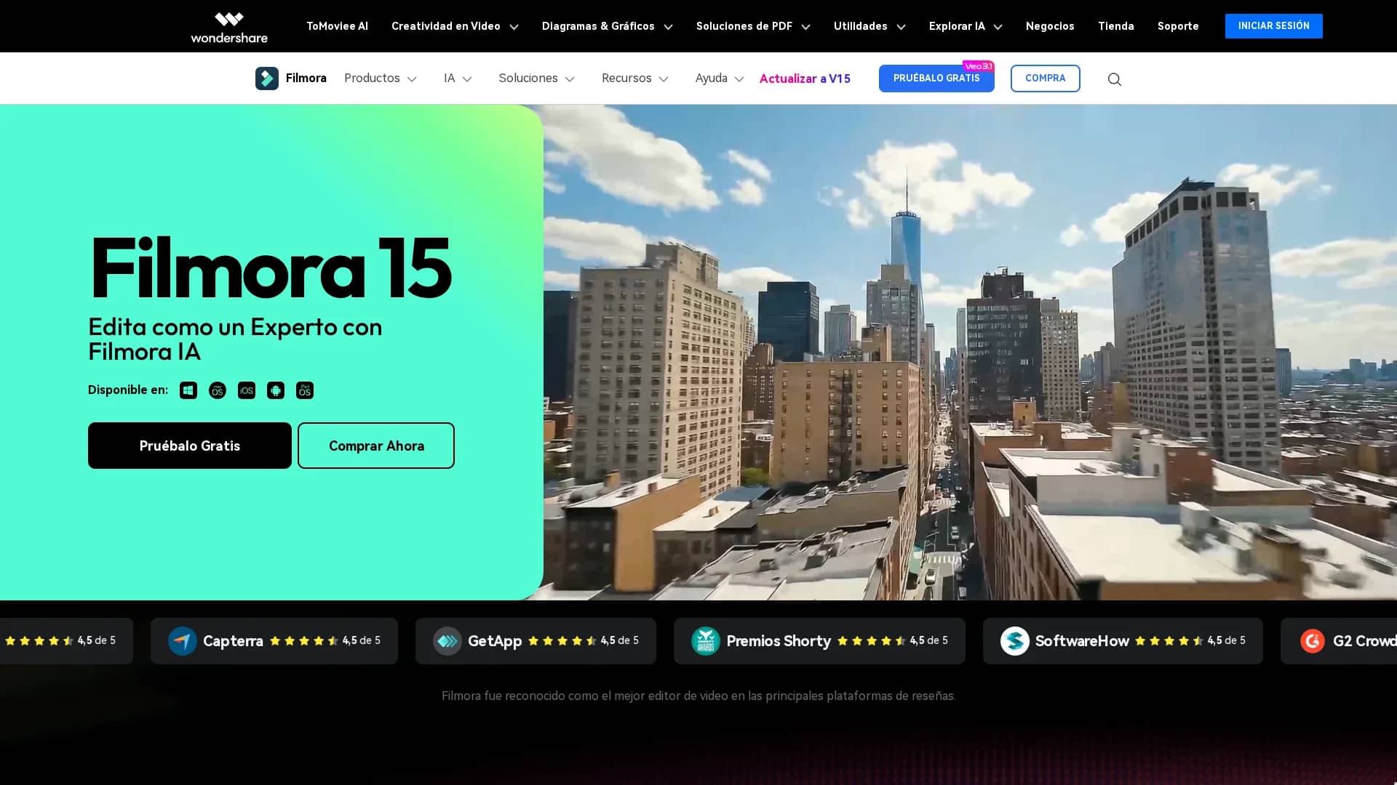Click the blue PRUÉBALO GRATIS button

936,78
